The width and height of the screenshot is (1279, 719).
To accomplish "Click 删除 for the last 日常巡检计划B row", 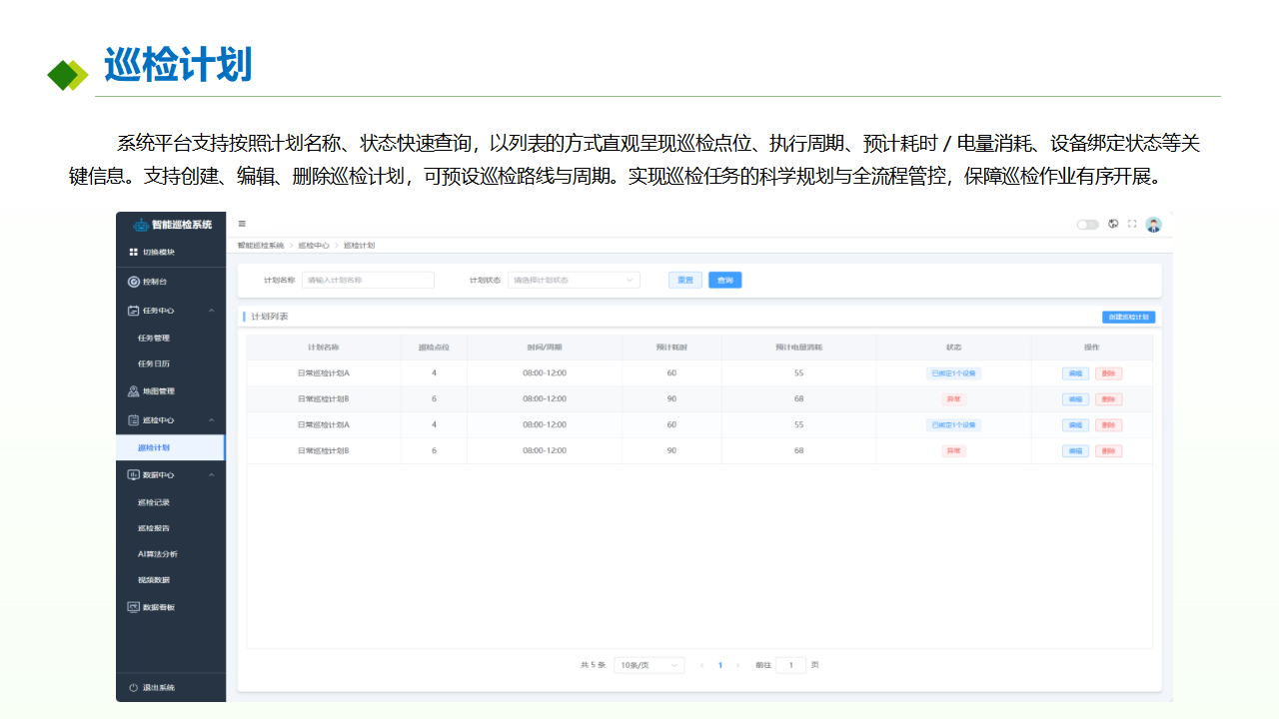I will tap(1108, 451).
